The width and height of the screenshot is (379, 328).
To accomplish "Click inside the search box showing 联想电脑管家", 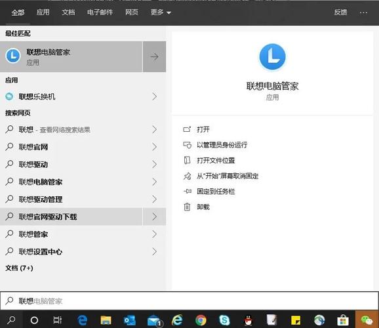I will tap(190, 300).
